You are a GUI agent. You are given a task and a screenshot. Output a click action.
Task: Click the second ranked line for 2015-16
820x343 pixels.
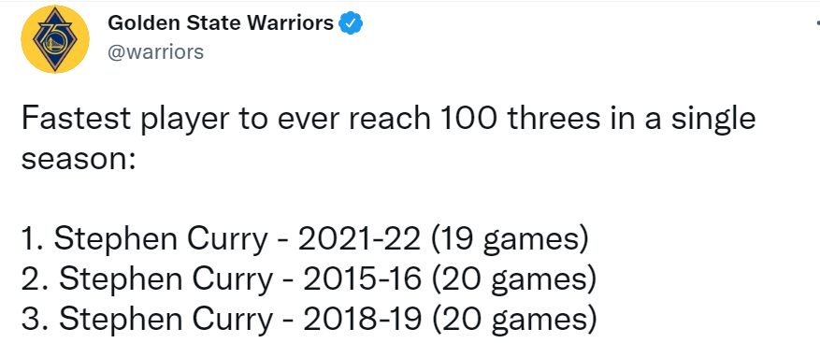point(309,280)
